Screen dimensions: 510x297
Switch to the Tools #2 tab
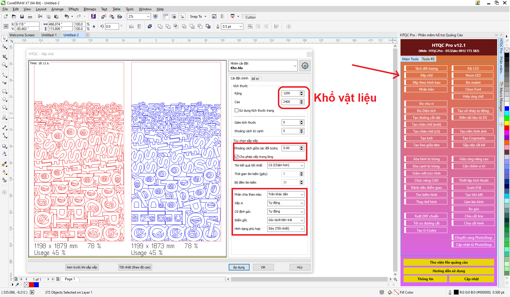tap(428, 59)
